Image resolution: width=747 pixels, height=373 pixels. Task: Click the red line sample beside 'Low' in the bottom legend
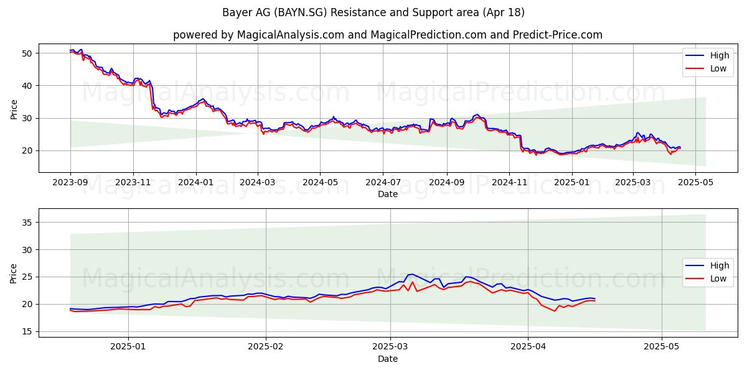click(x=695, y=279)
